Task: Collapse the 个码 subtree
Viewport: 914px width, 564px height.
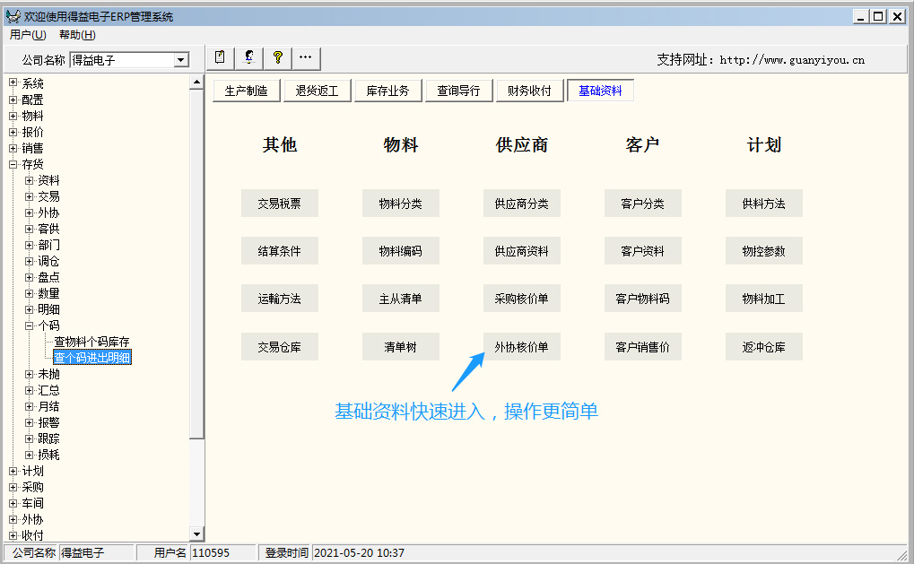Action: click(30, 325)
